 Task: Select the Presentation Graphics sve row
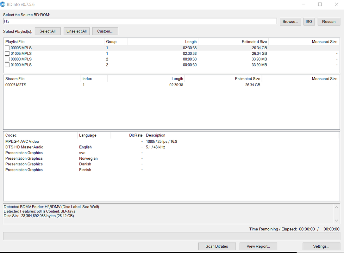171,153
